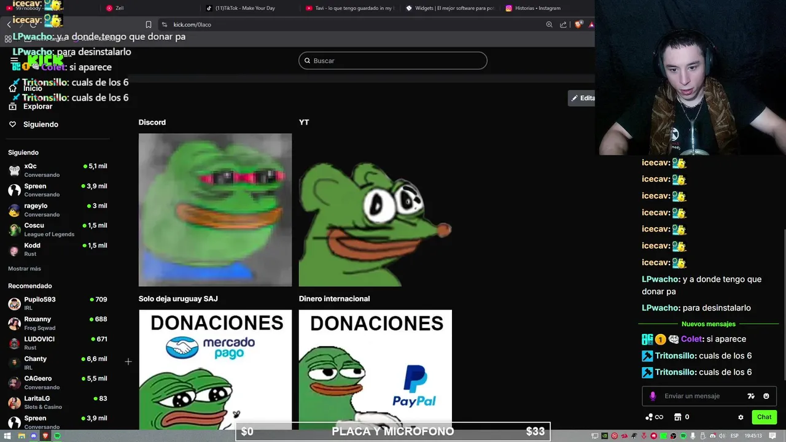Open the shop icon showing 0

682,417
